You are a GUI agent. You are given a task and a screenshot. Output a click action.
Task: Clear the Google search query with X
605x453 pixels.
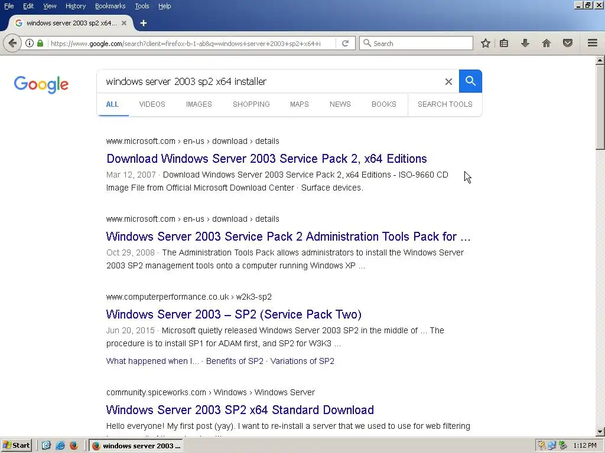[448, 81]
